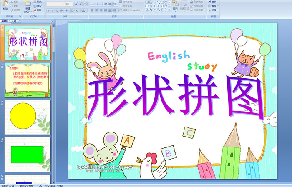Image resolution: width=292 pixels, height=187 pixels.
Task: Click the Delete (删除) slide button
Action: tap(38, 10)
